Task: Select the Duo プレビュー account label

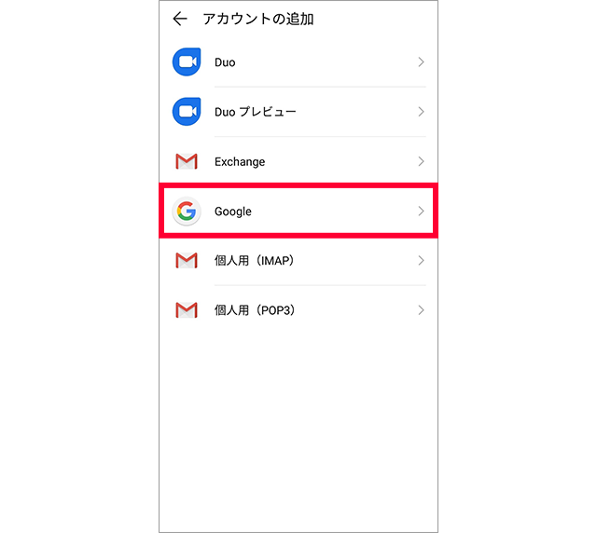Action: pos(255,112)
